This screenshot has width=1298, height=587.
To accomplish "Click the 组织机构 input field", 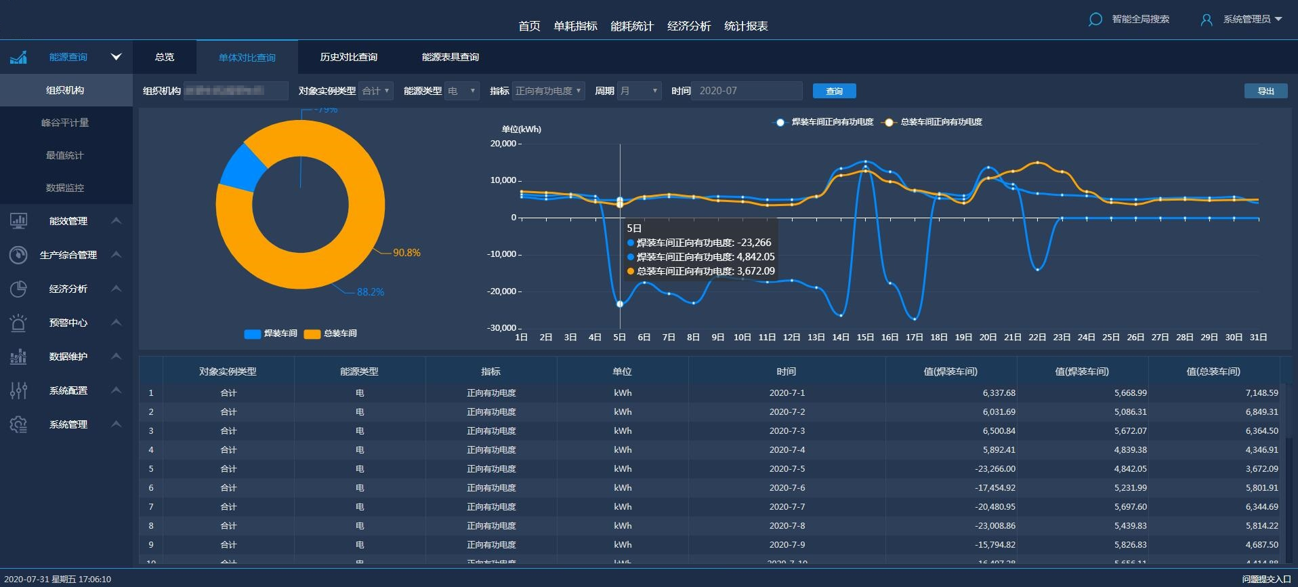I will pos(236,91).
